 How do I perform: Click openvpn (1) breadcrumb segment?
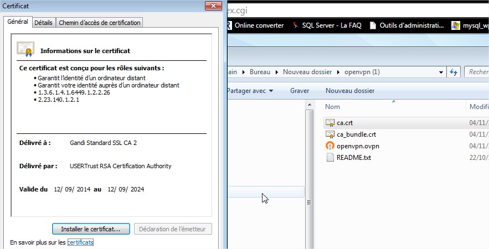tap(362, 72)
